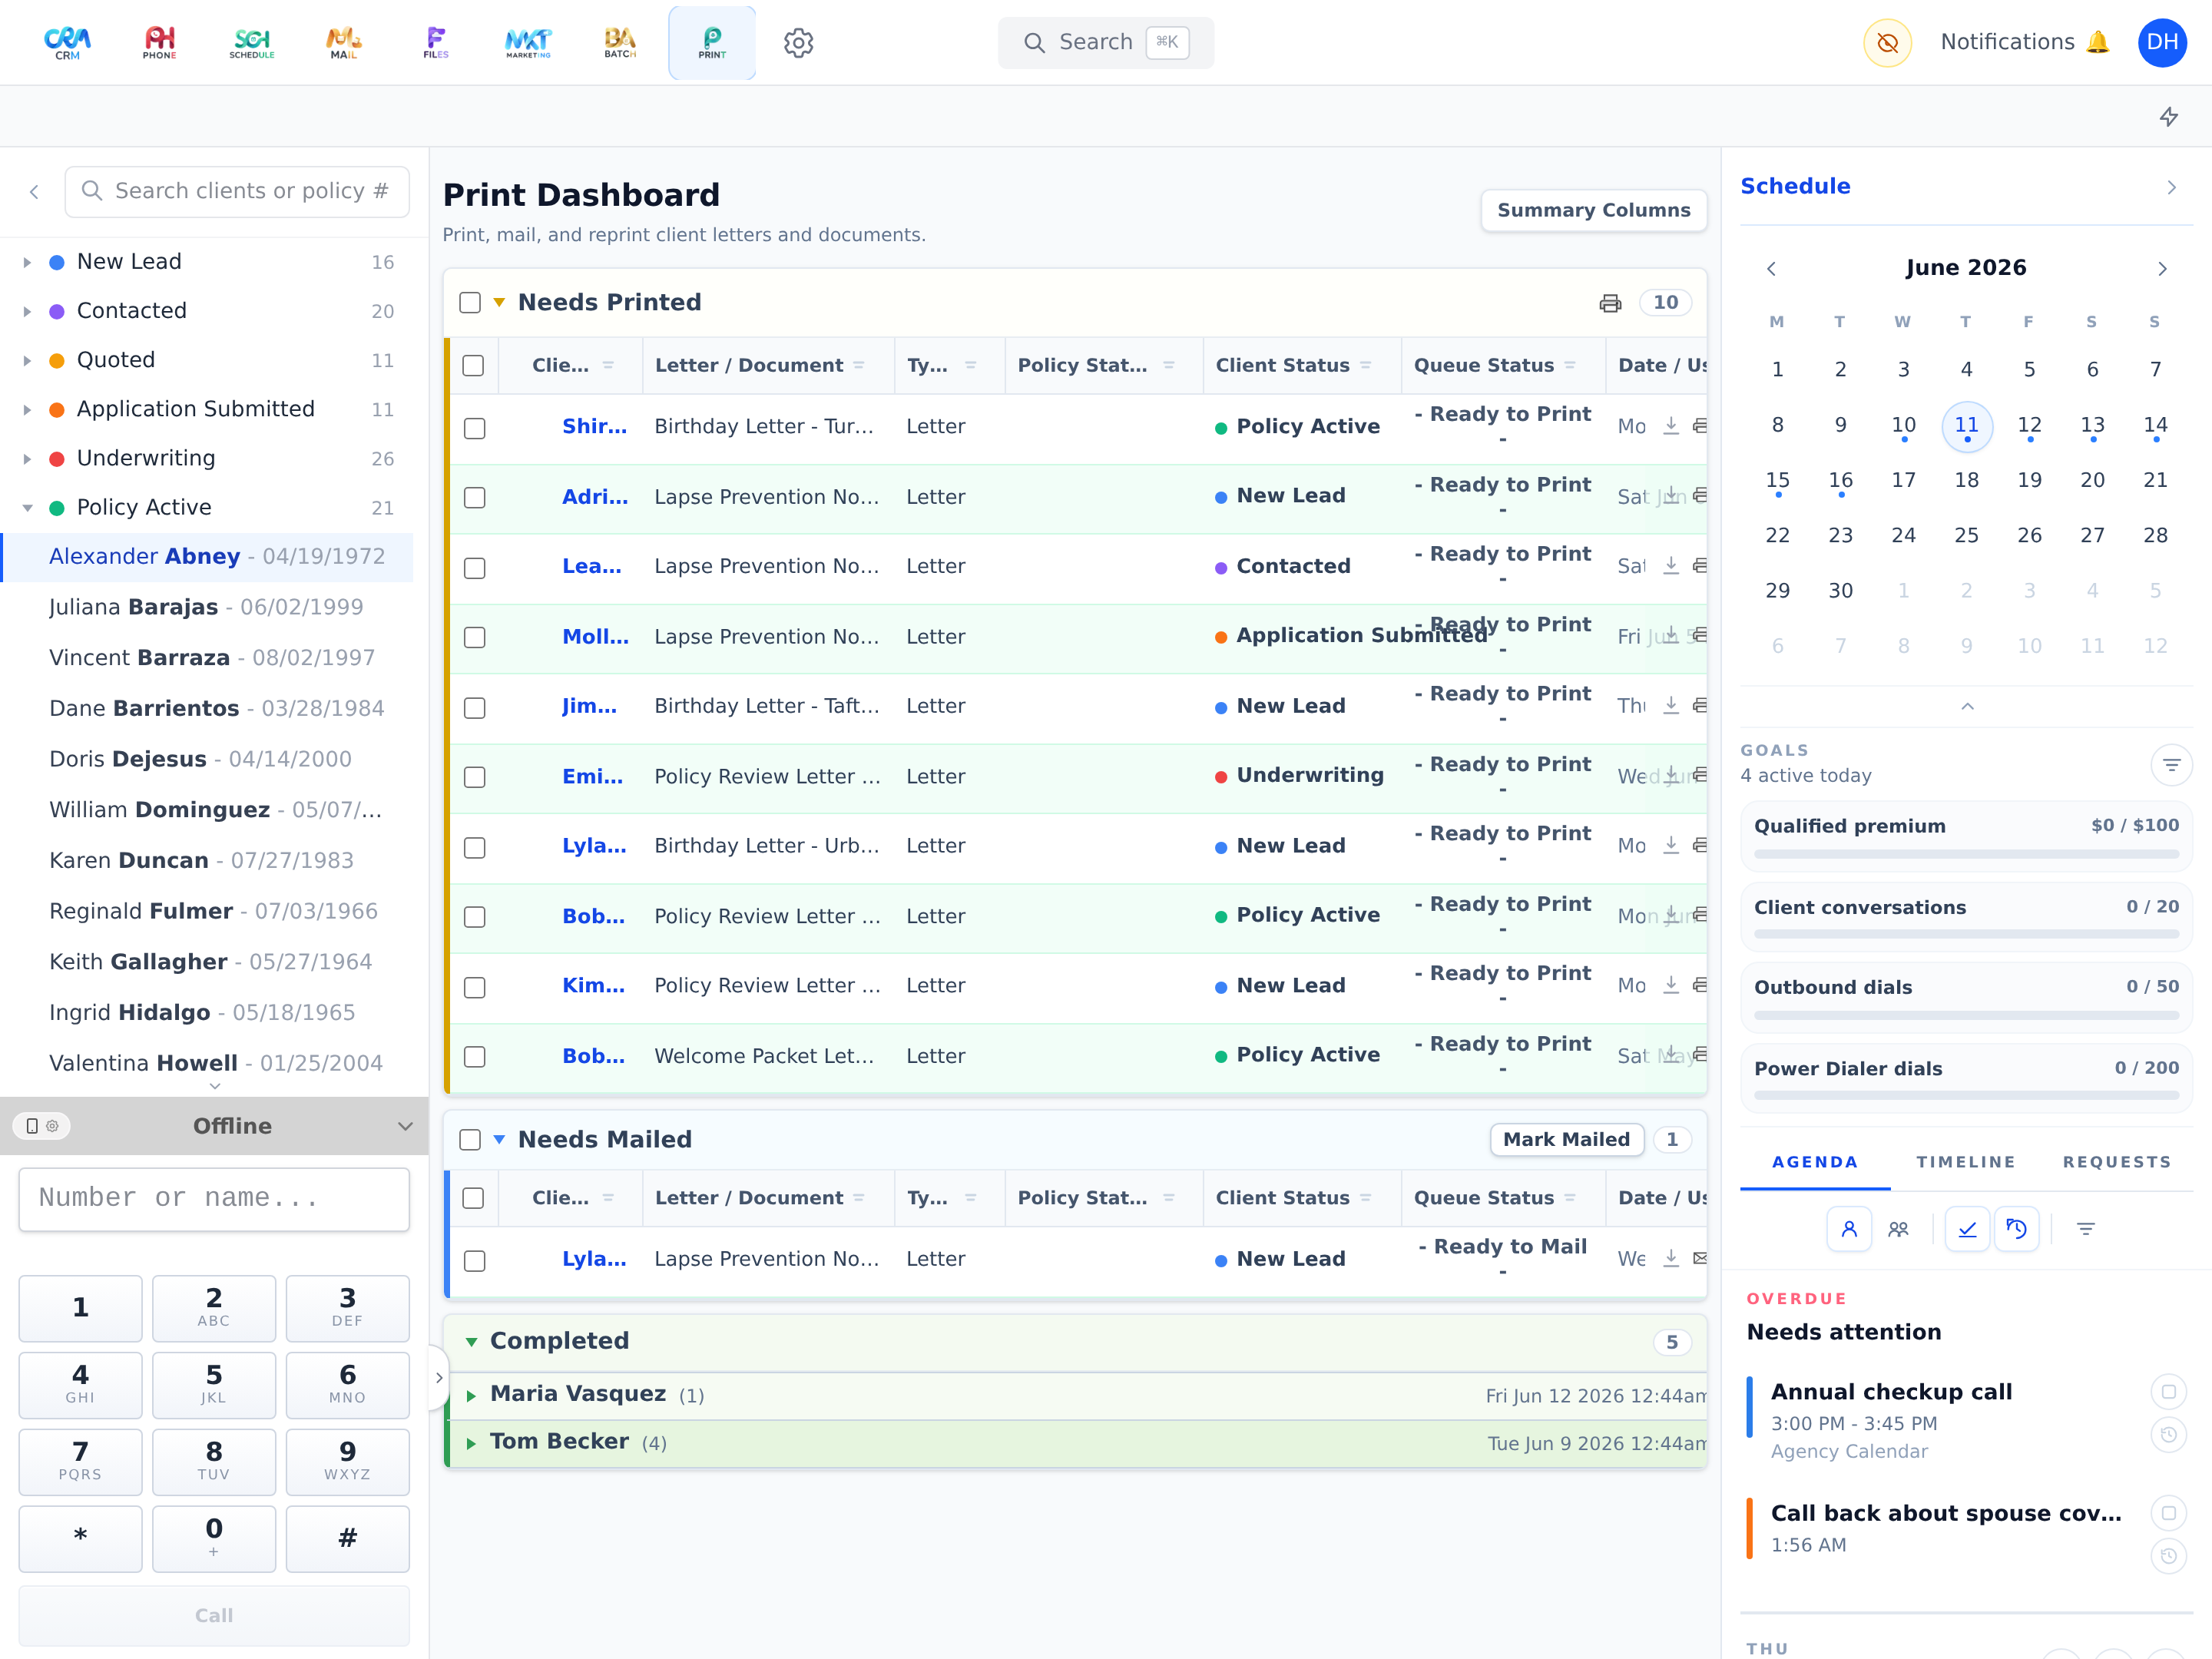The width and height of the screenshot is (2212, 1659).
Task: Open the Batch app icon
Action: point(619,42)
